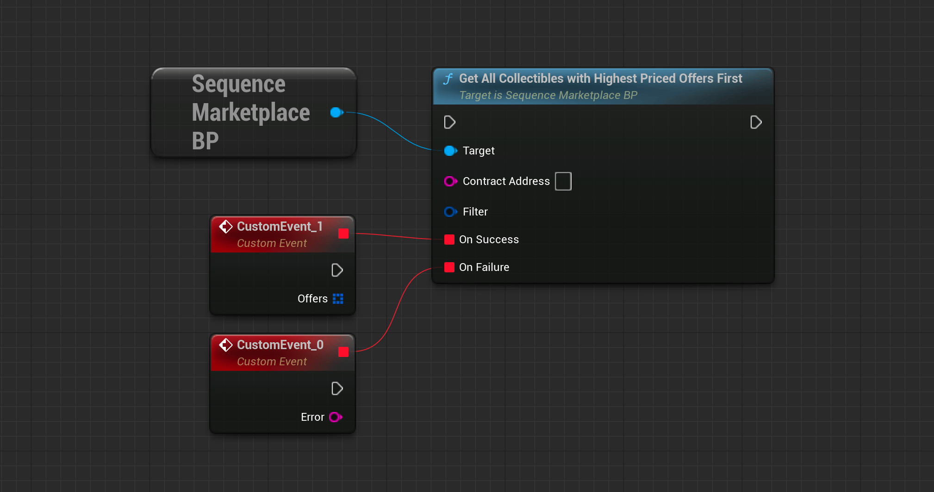Click the Offers array output pin
Screen dimensions: 934x492
tap(338, 299)
